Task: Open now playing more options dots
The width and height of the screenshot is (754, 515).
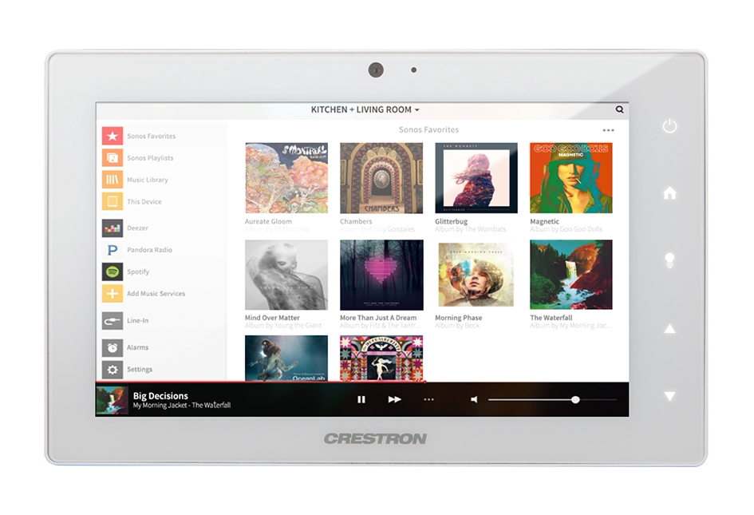Action: tap(429, 399)
